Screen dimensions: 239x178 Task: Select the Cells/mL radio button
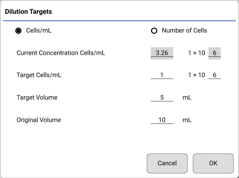(x=19, y=31)
